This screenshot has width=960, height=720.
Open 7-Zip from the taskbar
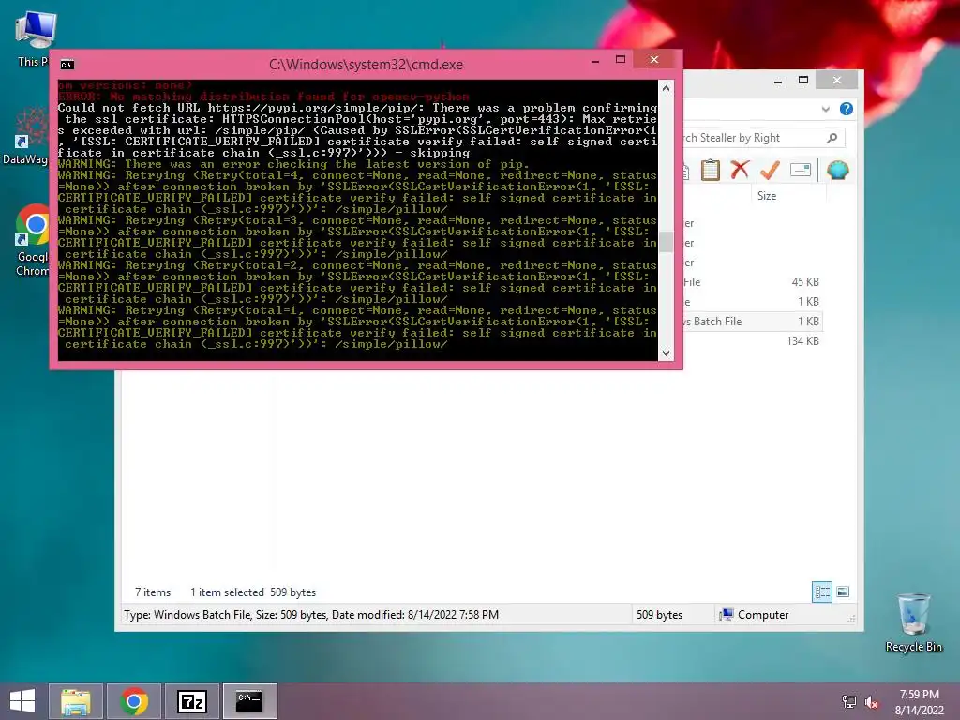click(192, 701)
